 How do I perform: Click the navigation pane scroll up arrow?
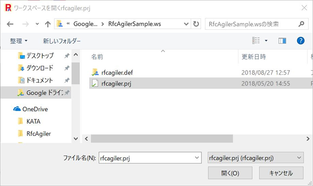coord(76,55)
